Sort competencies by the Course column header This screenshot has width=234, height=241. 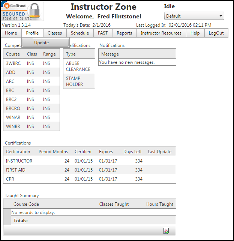point(13,54)
